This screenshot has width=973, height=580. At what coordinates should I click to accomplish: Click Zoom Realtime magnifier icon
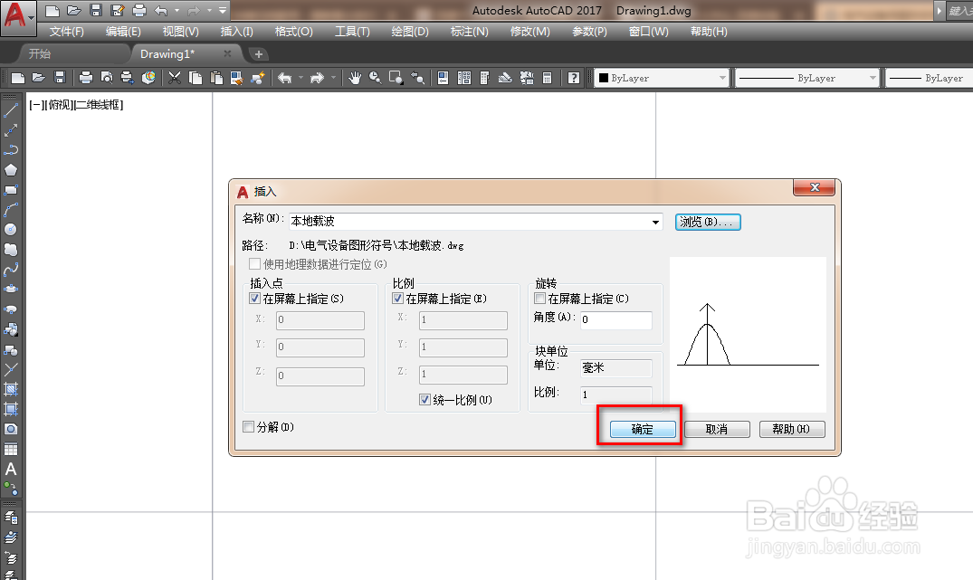click(x=375, y=78)
